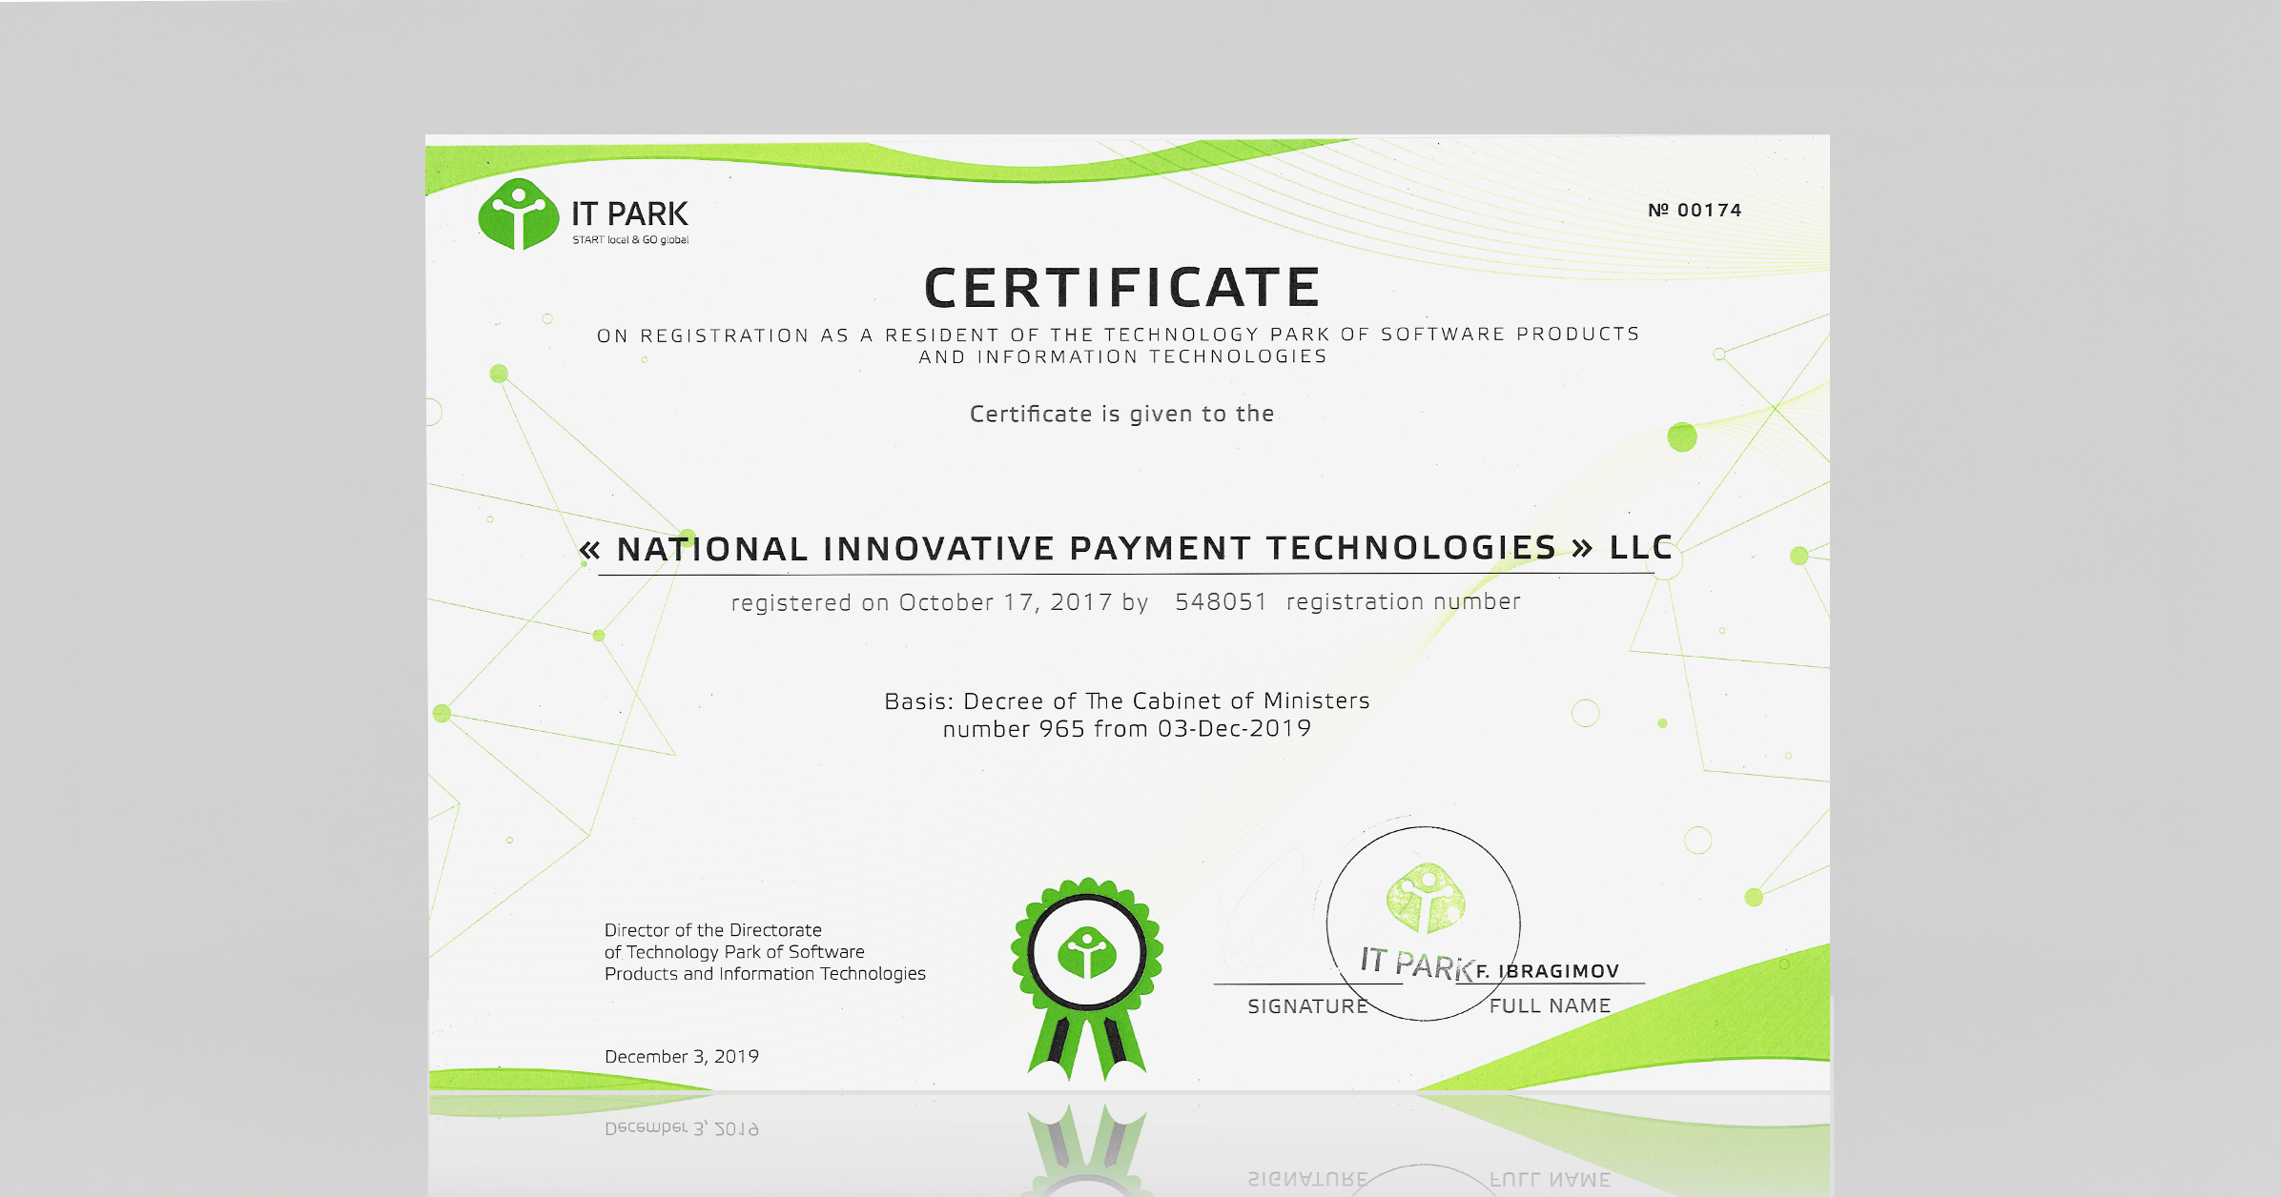Viewport: 2281px width, 1197px height.
Task: Click "registered on October 17, 2017 by"
Action: click(939, 602)
